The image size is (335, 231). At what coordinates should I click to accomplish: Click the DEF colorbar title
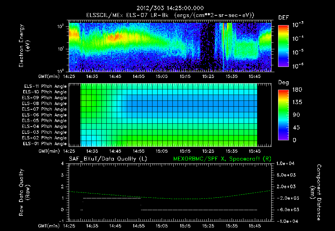(284, 18)
